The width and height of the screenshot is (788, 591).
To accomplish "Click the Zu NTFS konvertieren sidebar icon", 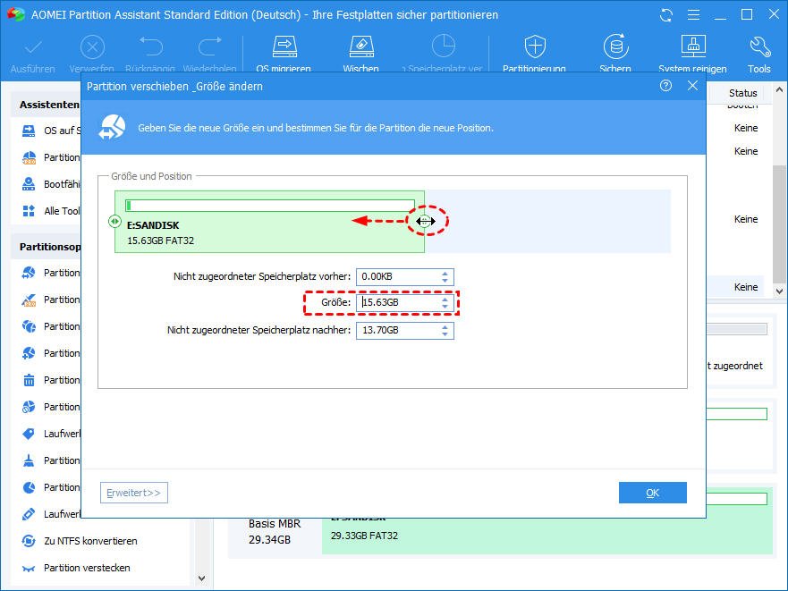I will (x=29, y=541).
